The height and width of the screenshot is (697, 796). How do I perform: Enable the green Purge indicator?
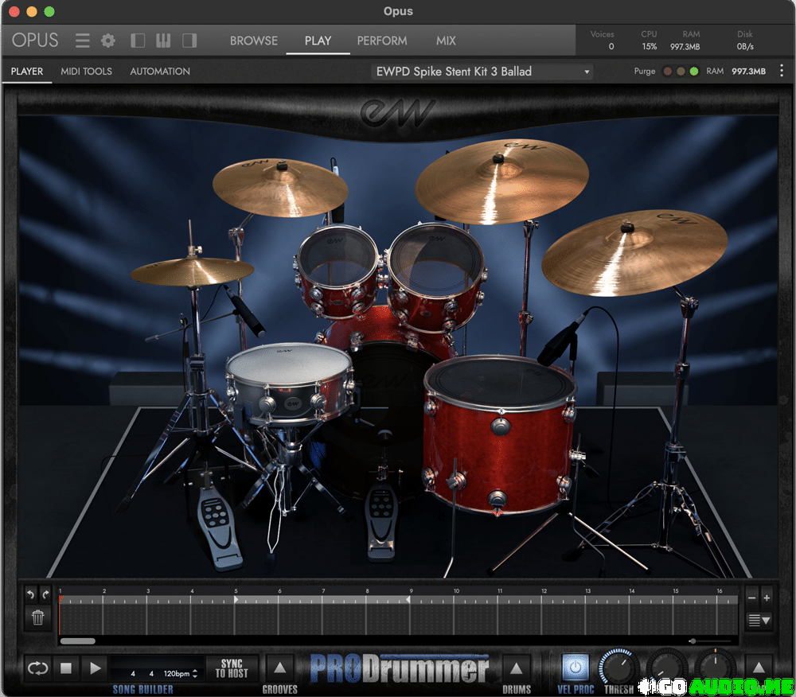[x=694, y=72]
